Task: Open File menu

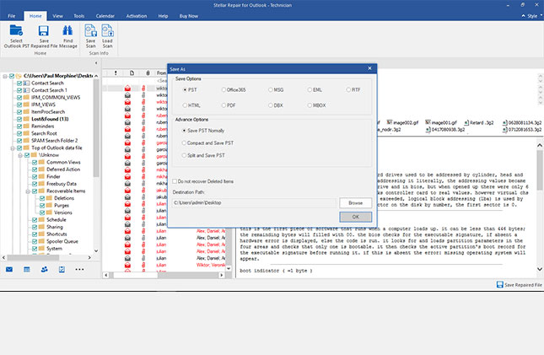Action: coord(12,16)
